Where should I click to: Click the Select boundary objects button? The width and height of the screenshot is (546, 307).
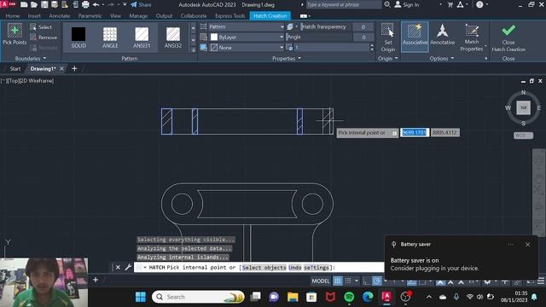[x=41, y=27]
